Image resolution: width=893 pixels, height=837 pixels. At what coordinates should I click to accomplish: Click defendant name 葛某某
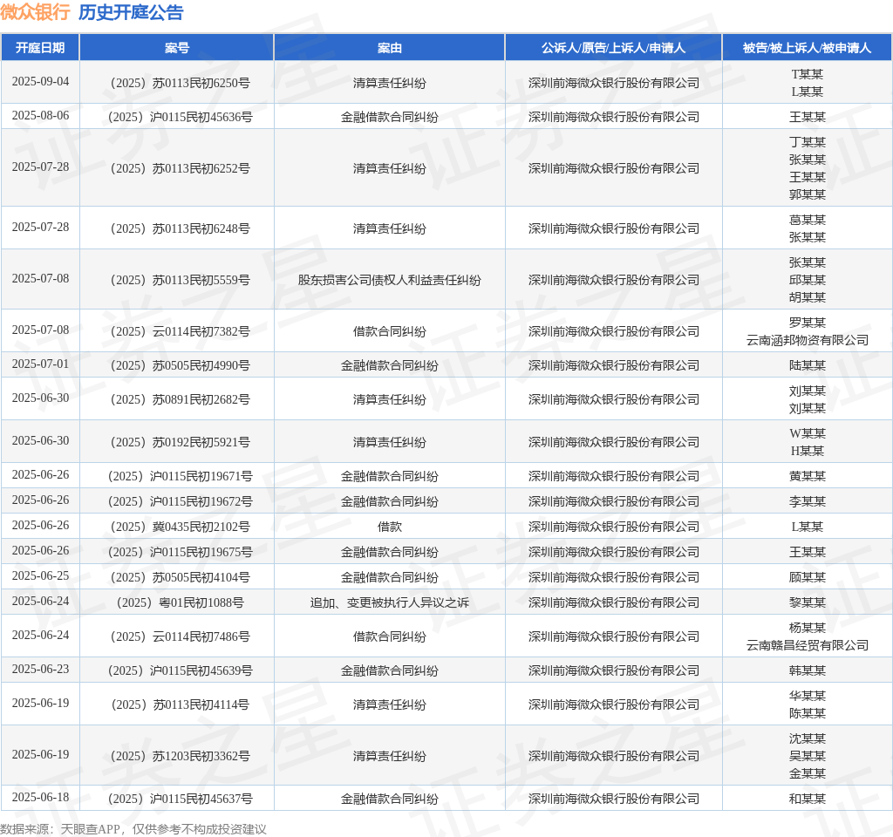pos(807,220)
